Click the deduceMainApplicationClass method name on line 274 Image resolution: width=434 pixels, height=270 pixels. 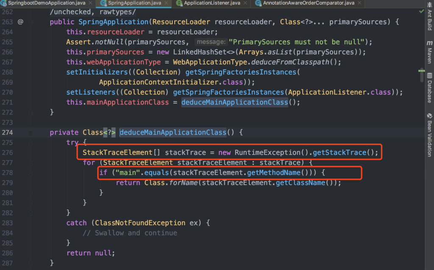pos(173,132)
